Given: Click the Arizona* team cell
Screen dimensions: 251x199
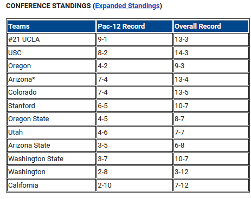Looking at the screenshot, I should 52,79.
